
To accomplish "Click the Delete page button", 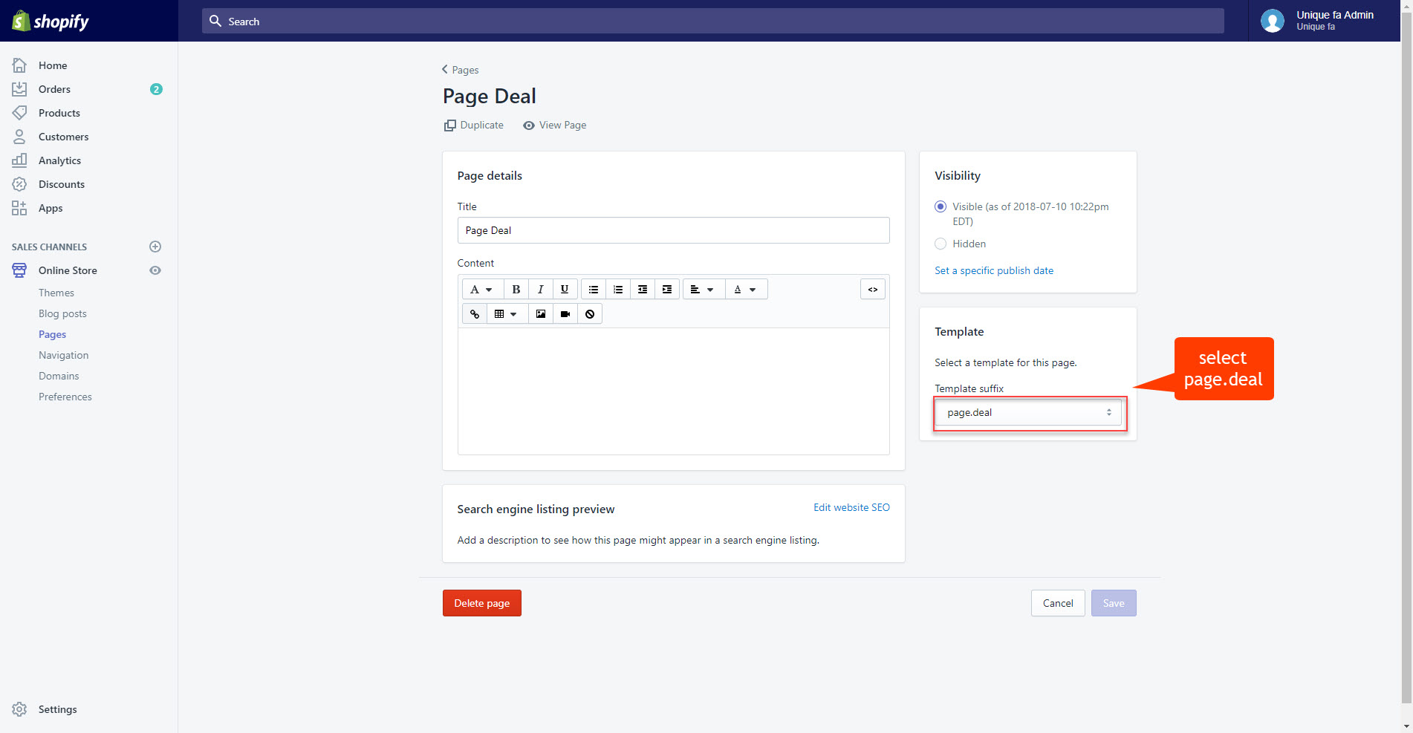I will 482,603.
